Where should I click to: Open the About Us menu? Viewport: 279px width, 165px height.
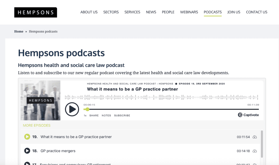89,12
